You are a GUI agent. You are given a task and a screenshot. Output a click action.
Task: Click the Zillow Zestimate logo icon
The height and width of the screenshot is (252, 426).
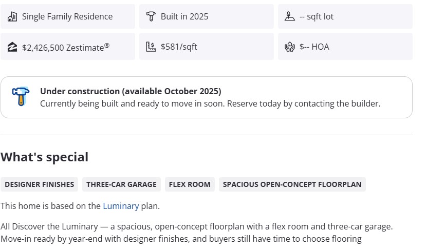point(12,47)
